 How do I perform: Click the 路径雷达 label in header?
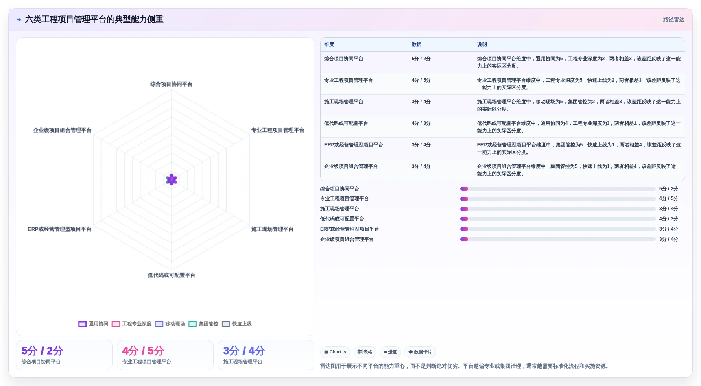[673, 20]
